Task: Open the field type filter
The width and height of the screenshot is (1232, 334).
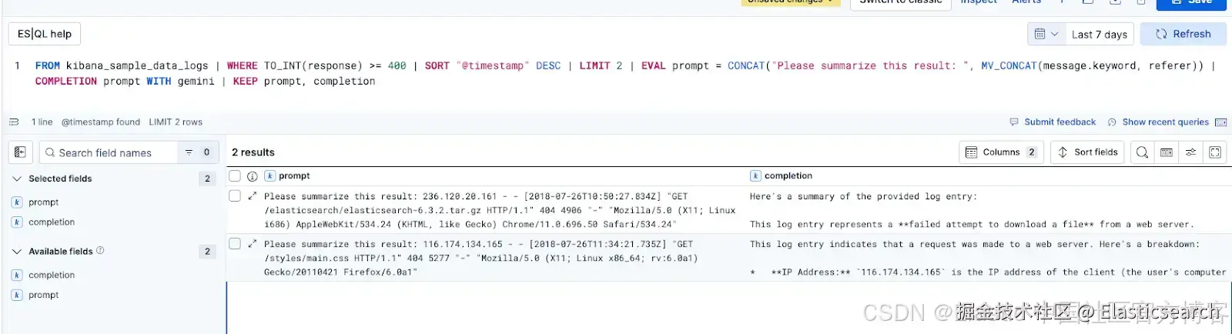Action: [198, 152]
